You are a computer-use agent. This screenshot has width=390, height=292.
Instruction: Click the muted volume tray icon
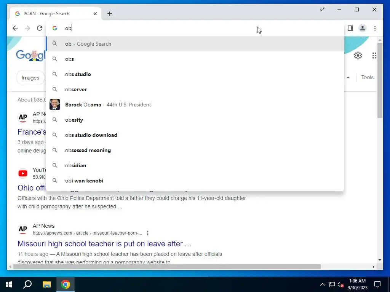341,284
